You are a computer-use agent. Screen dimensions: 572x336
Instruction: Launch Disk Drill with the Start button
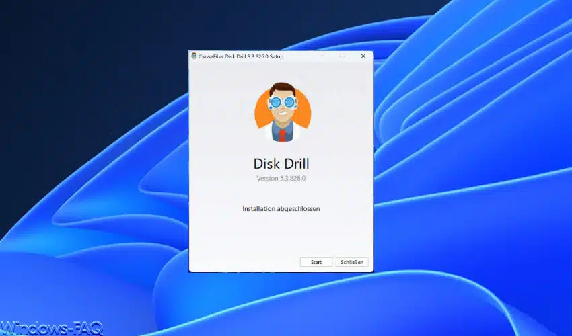316,262
